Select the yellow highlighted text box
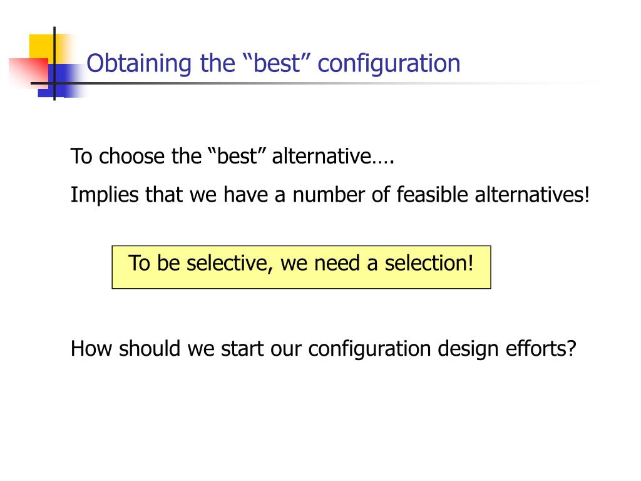 pyautogui.click(x=301, y=267)
